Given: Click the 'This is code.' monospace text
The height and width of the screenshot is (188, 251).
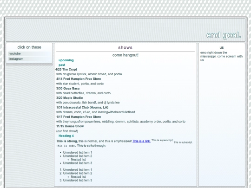Looking at the screenshot, I should [x=66, y=146].
